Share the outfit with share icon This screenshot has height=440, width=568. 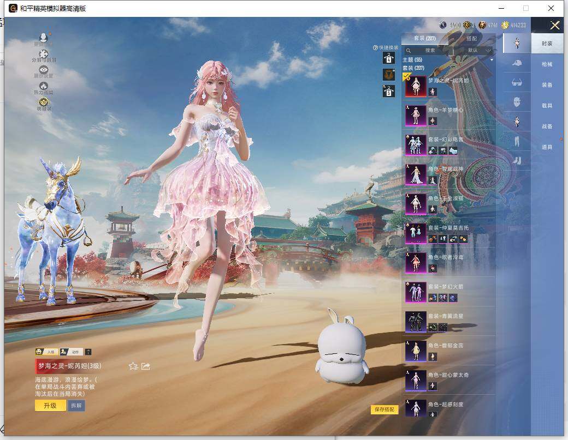click(146, 366)
